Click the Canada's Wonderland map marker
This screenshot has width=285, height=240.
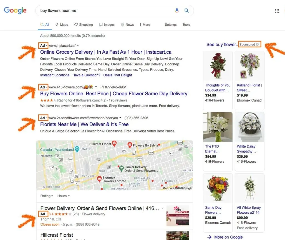click(x=77, y=149)
